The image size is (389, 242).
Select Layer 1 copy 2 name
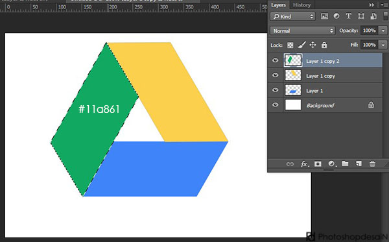click(x=322, y=61)
